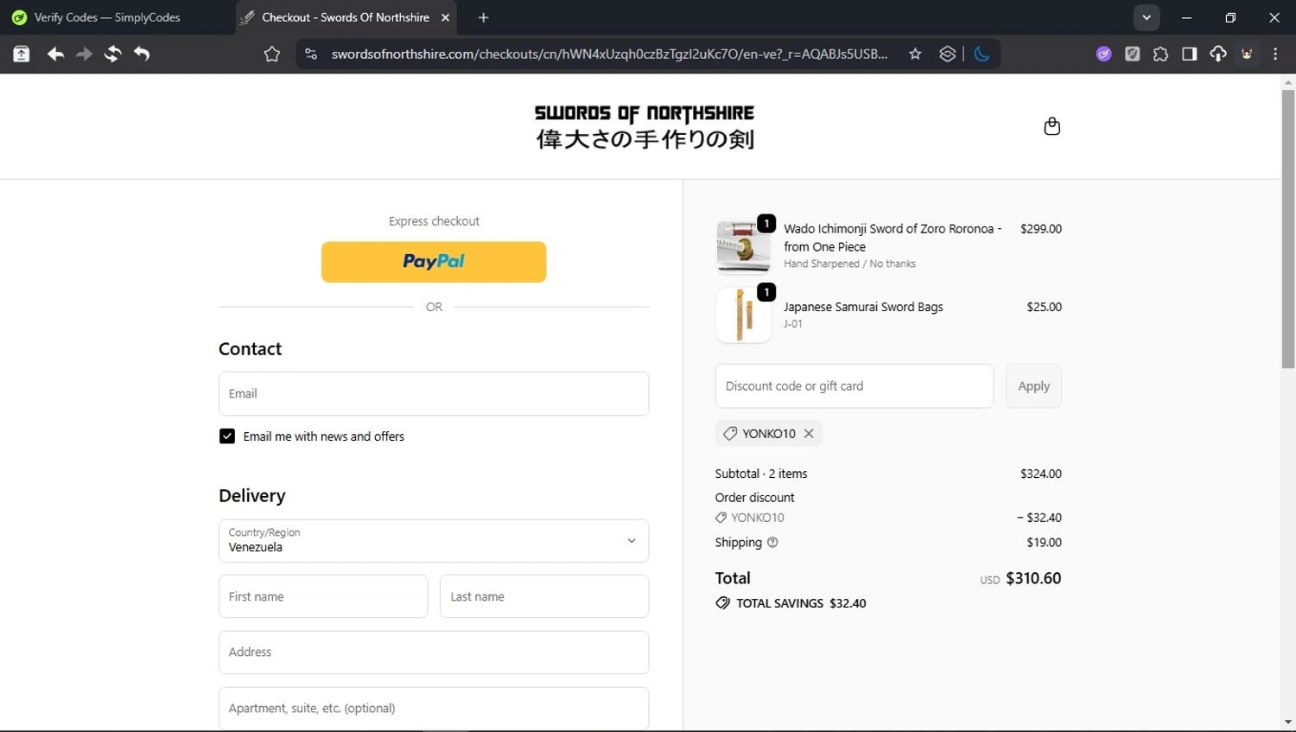The height and width of the screenshot is (732, 1296).
Task: Click the undo arrow in toolbar
Action: pyautogui.click(x=142, y=54)
